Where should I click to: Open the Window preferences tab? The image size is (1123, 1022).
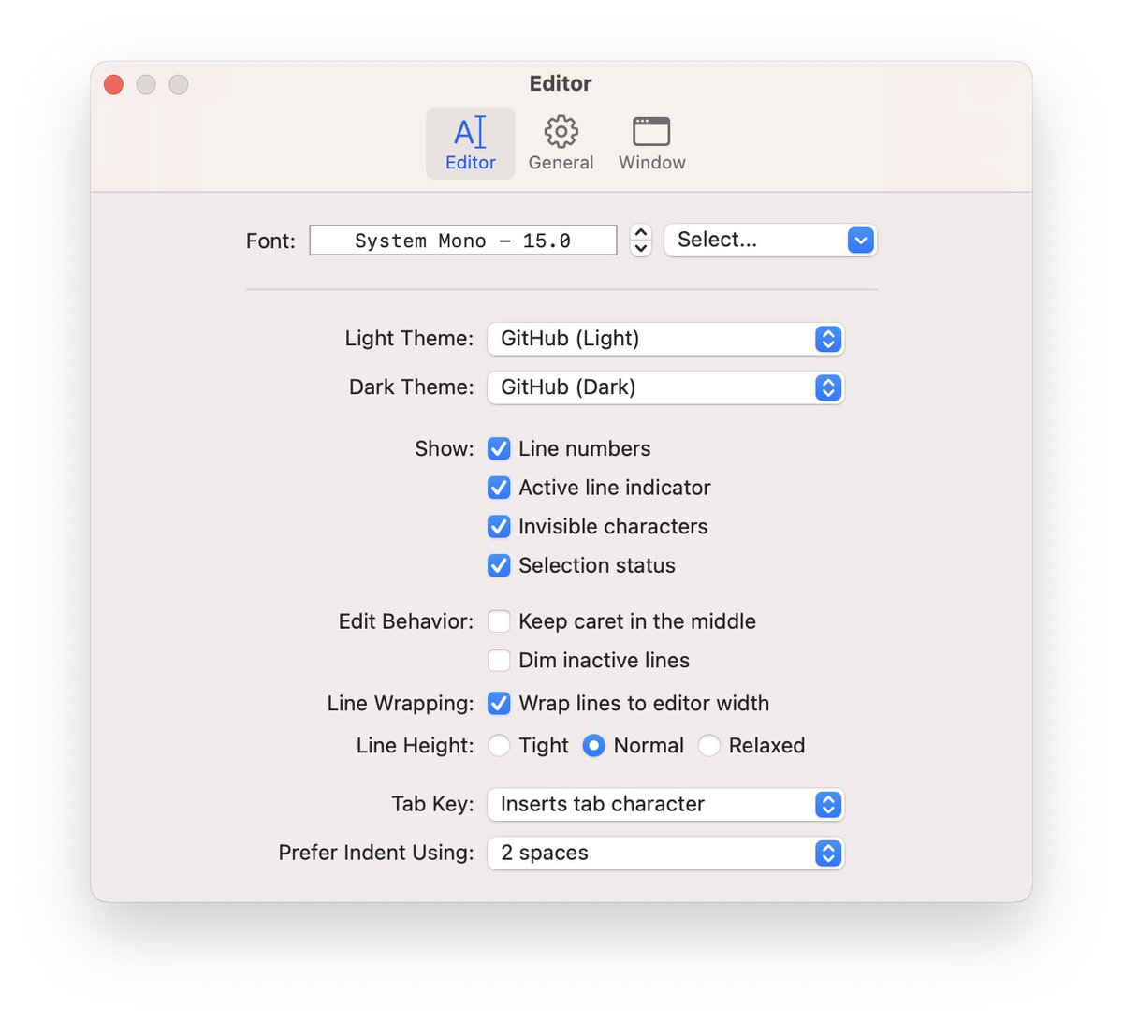pos(651,143)
